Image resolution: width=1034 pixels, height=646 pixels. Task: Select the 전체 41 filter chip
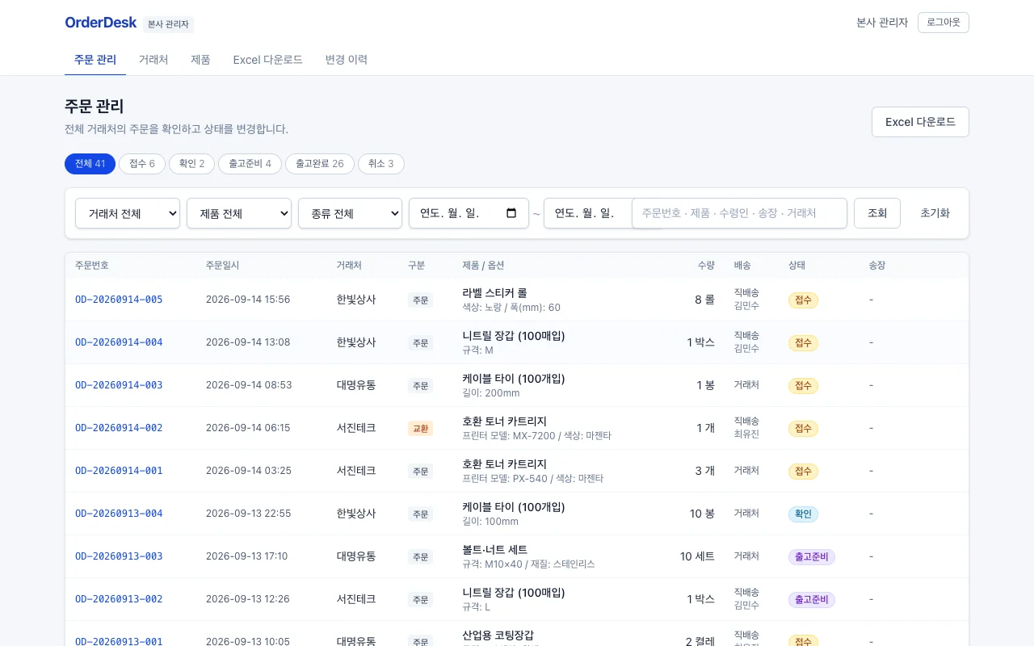point(90,164)
